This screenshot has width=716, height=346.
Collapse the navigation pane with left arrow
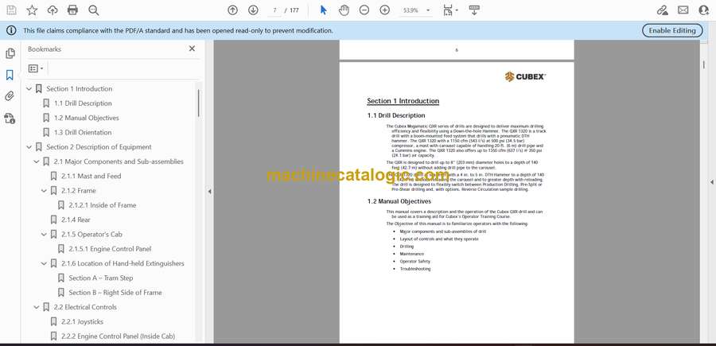pos(209,192)
